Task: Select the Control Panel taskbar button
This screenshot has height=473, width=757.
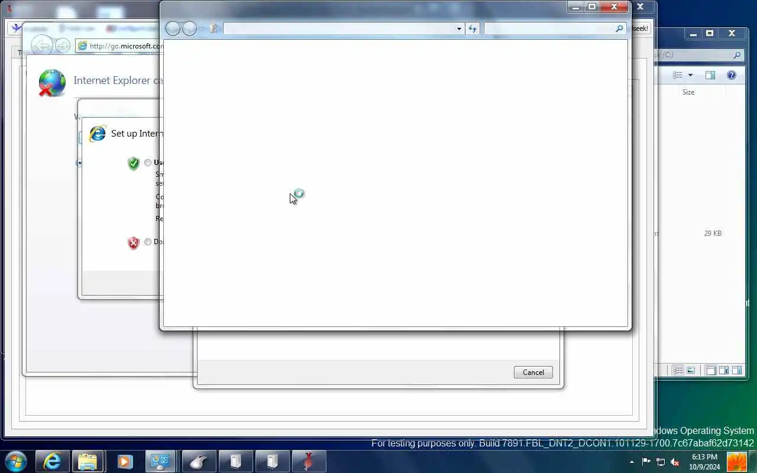Action: click(x=160, y=461)
